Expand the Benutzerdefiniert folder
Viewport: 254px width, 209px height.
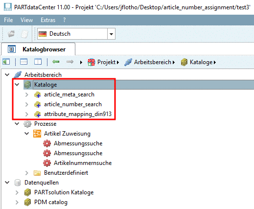[x=27, y=173]
